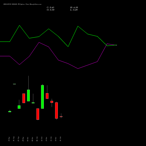
Task: Click the high value H: 4.10
Action: coord(74,8)
